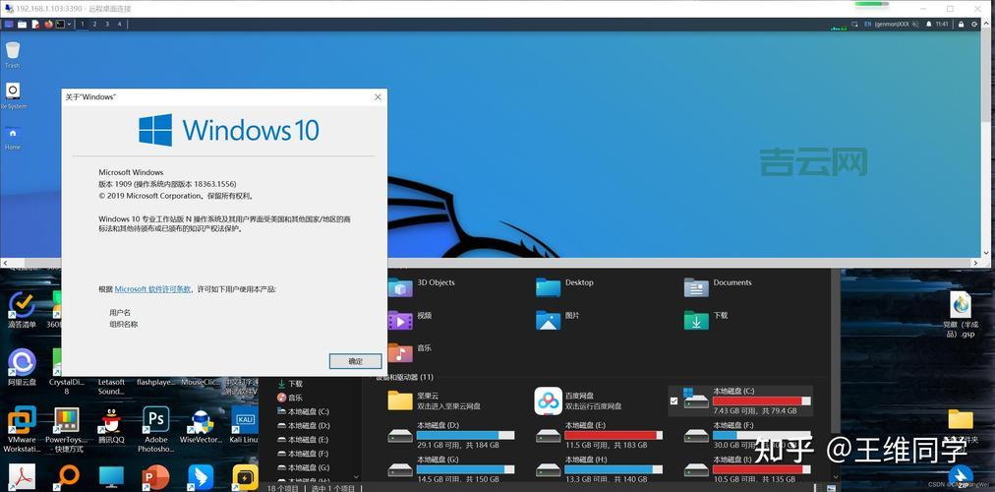Open the Microsoft 软件许可条款 link
Image resolution: width=995 pixels, height=492 pixels.
coord(152,289)
